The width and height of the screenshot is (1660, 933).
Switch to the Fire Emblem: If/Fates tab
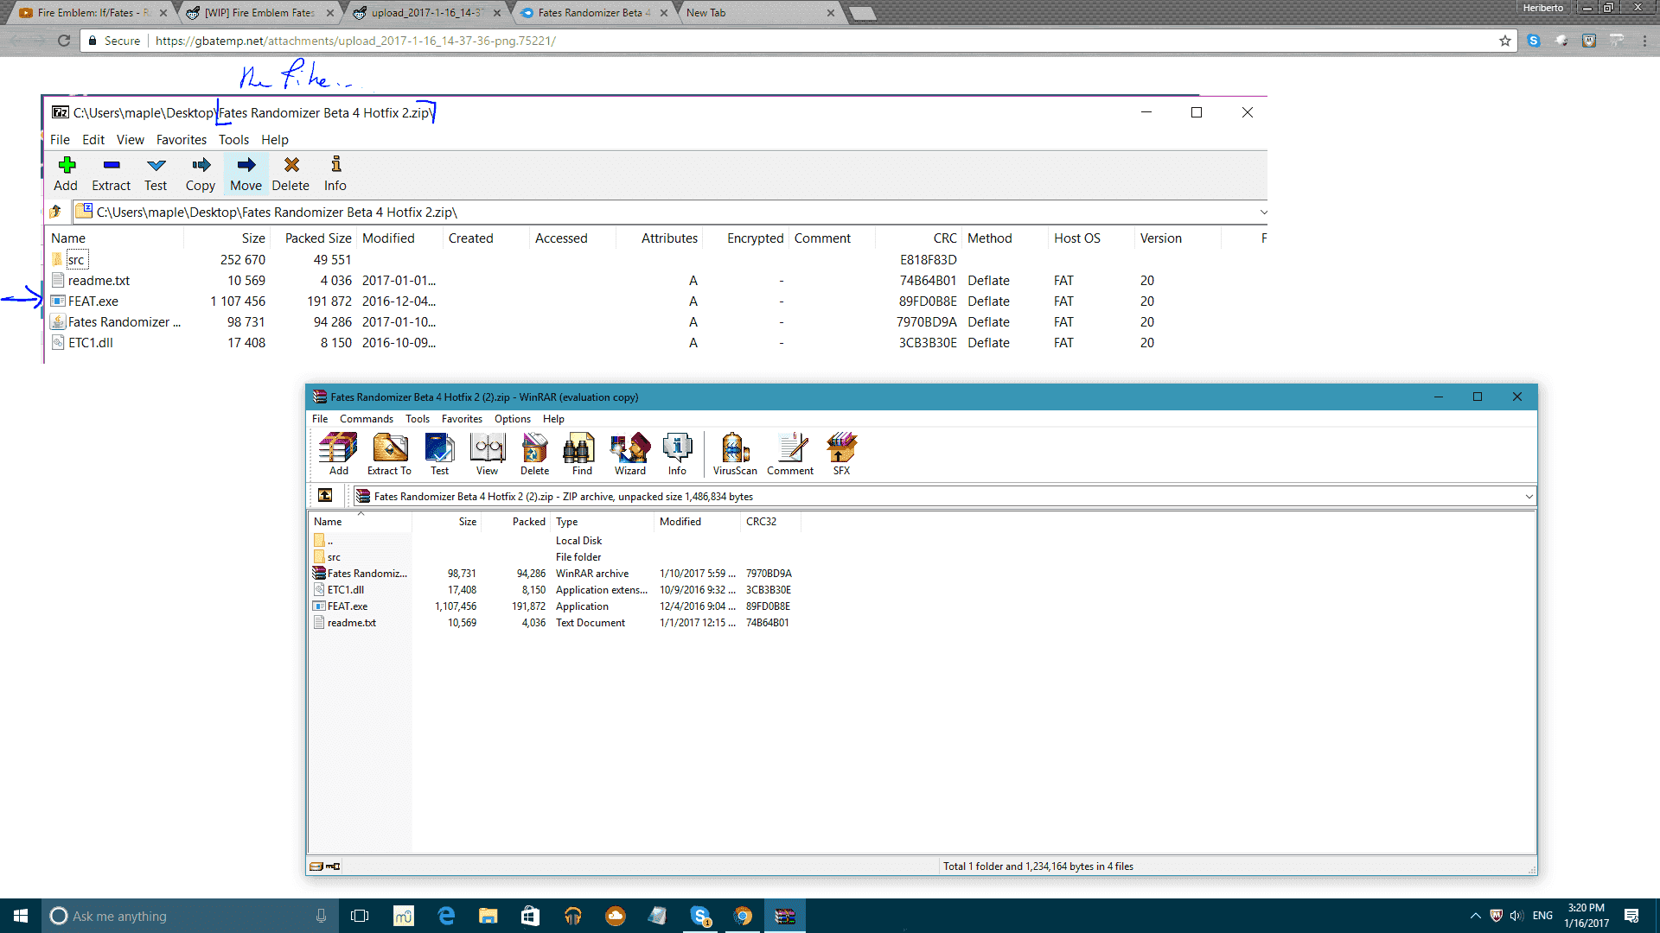click(91, 13)
